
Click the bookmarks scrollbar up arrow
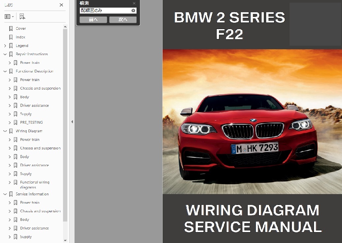(65, 27)
